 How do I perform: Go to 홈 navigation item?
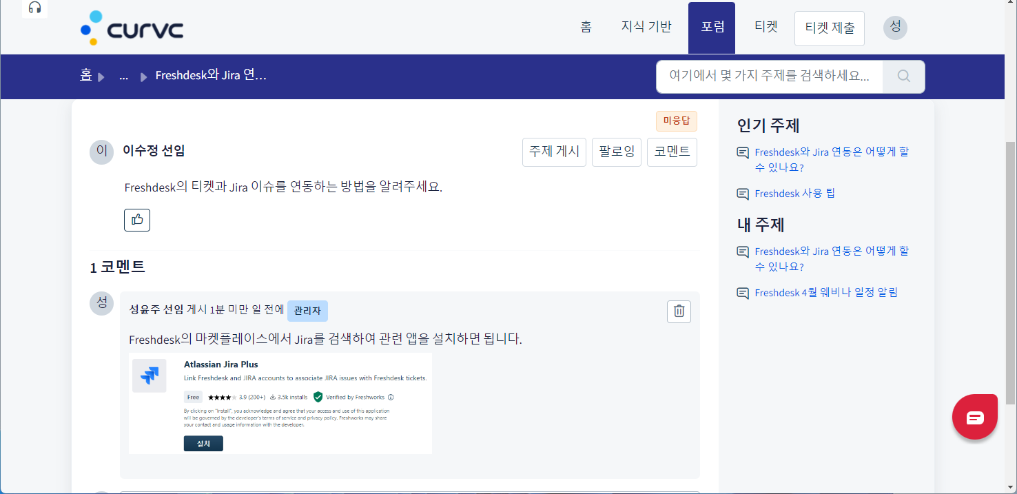586,27
